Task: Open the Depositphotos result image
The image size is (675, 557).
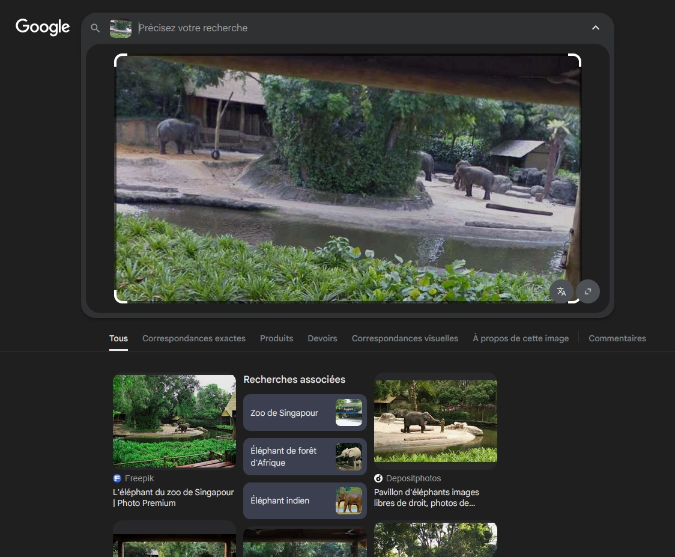Action: tap(435, 421)
